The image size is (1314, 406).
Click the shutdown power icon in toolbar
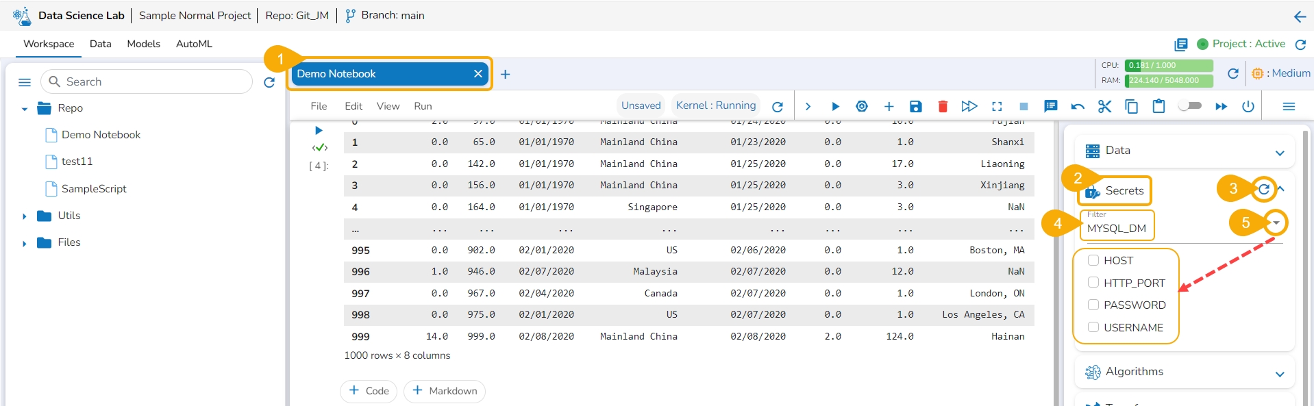[1248, 106]
